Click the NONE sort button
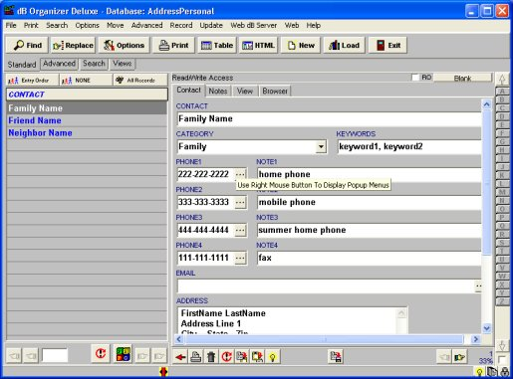Image resolution: width=513 pixels, height=379 pixels. pyautogui.click(x=86, y=81)
